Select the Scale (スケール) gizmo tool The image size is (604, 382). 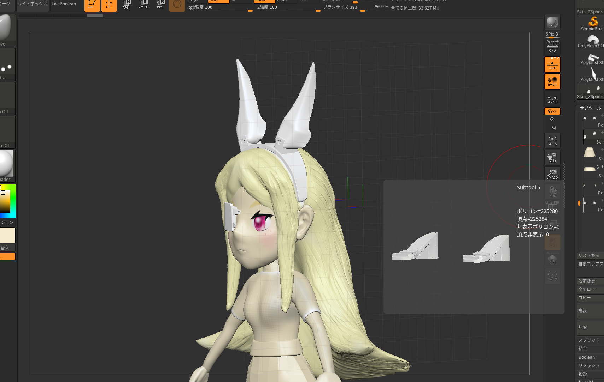click(x=143, y=5)
